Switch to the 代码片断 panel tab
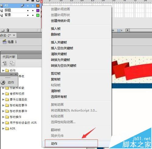 click(9, 57)
